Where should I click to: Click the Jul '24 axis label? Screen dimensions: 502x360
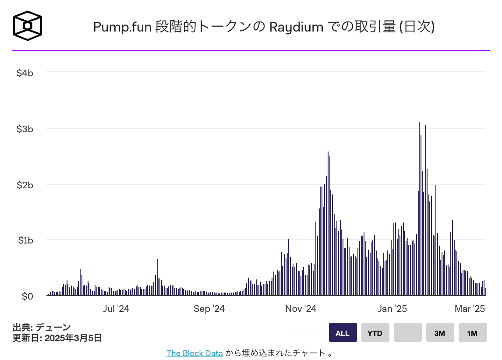pos(116,308)
